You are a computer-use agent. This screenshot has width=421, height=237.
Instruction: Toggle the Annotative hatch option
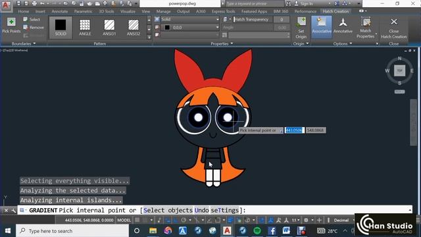click(343, 26)
